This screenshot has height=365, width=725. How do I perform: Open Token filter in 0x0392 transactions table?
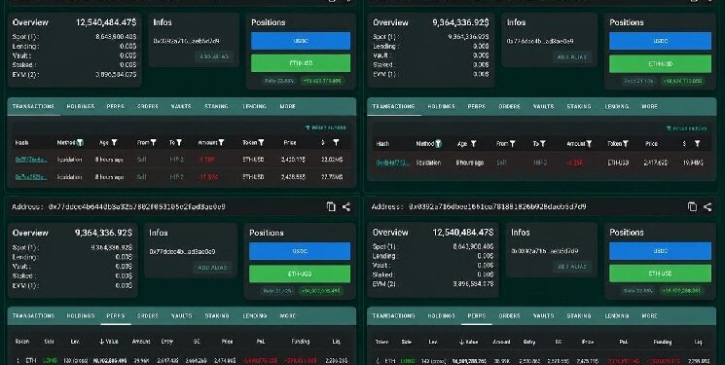[261, 143]
